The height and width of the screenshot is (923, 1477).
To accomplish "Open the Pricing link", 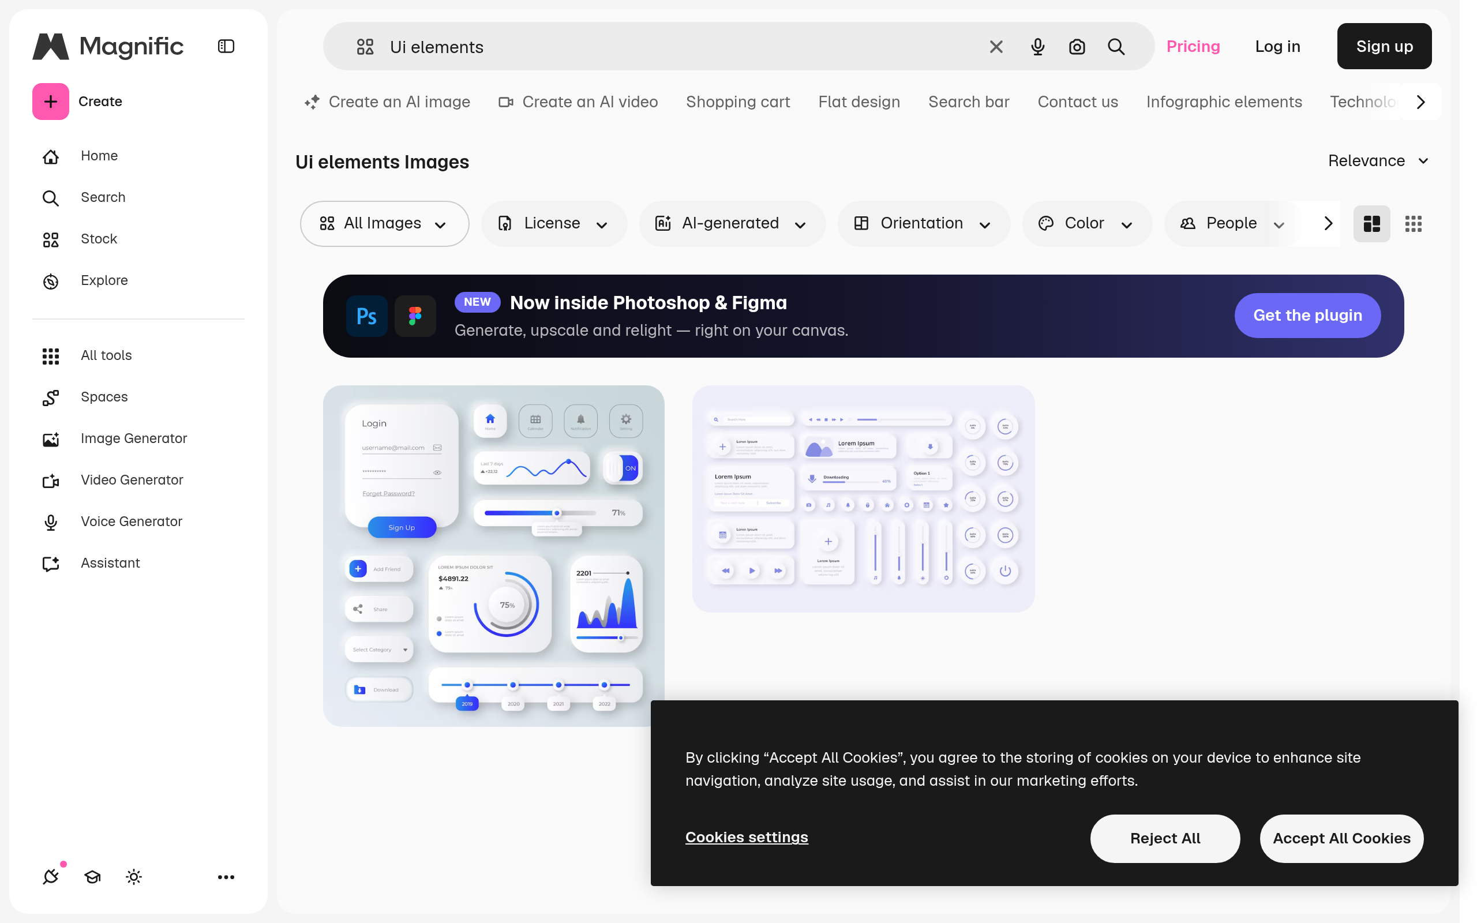I will (1193, 46).
